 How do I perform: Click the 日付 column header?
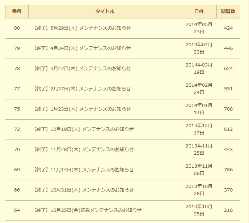tap(199, 12)
